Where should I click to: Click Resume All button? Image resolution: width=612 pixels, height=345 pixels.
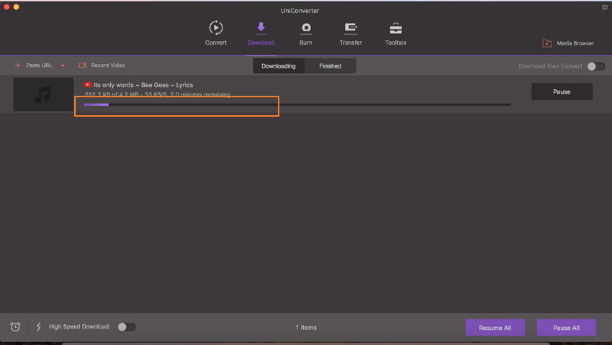[x=495, y=328]
